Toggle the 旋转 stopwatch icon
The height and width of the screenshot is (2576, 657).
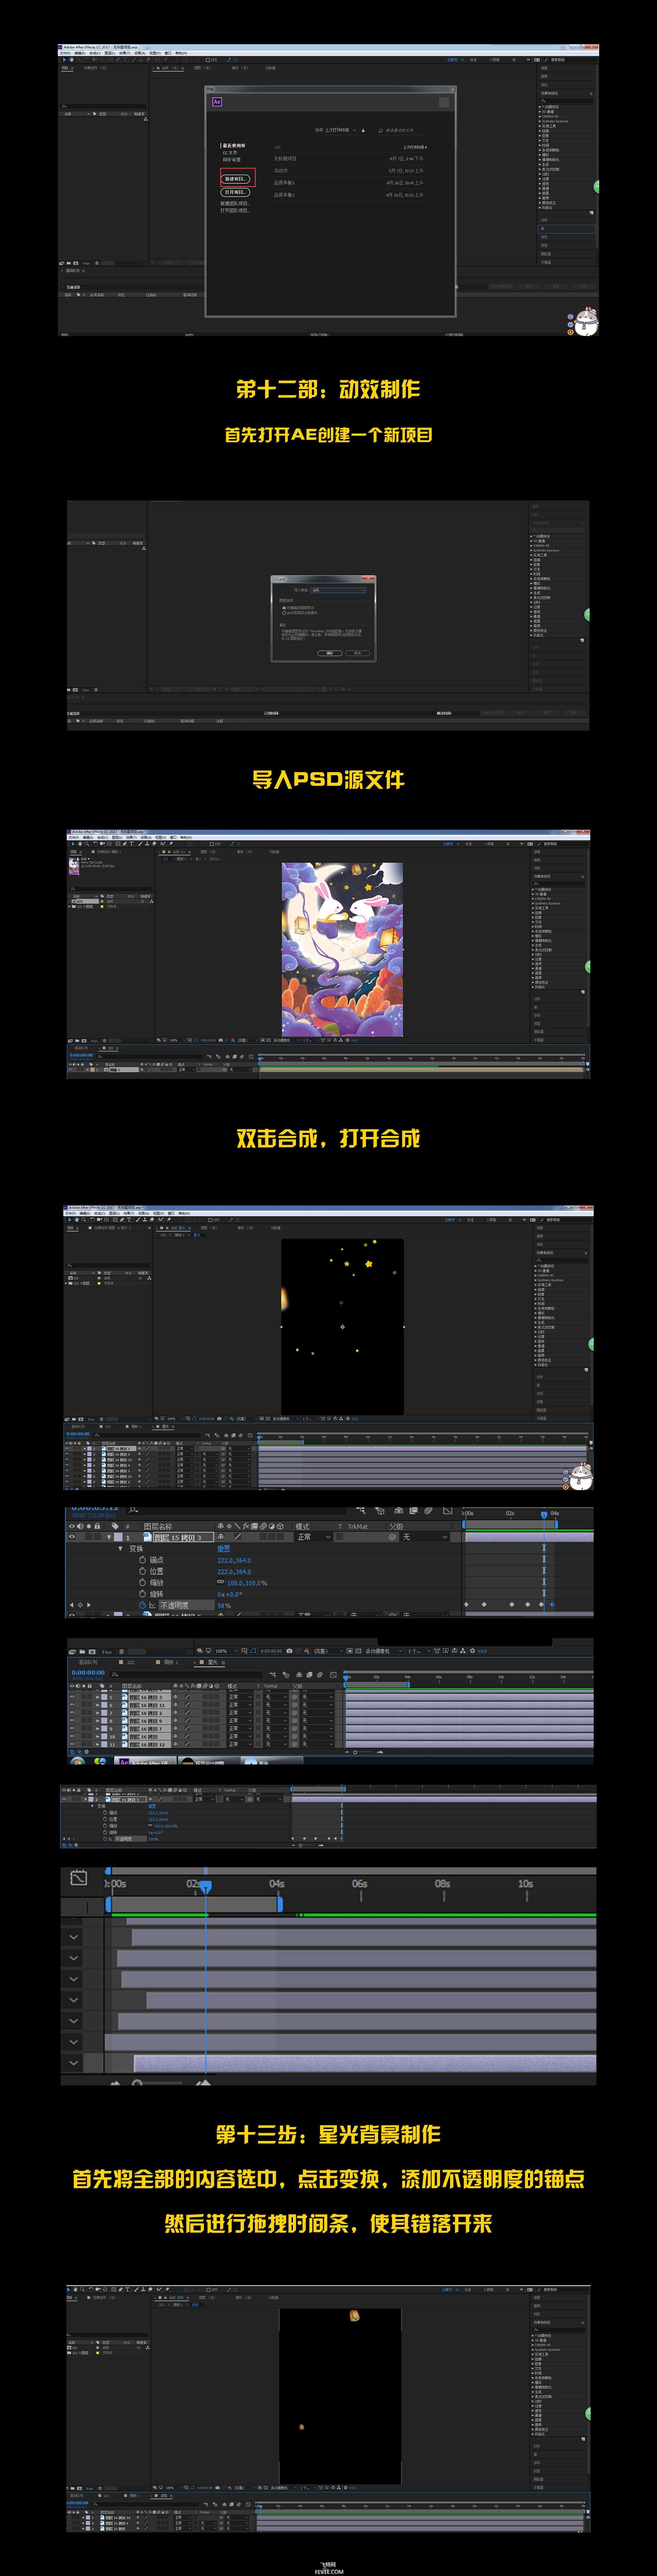143,1594
